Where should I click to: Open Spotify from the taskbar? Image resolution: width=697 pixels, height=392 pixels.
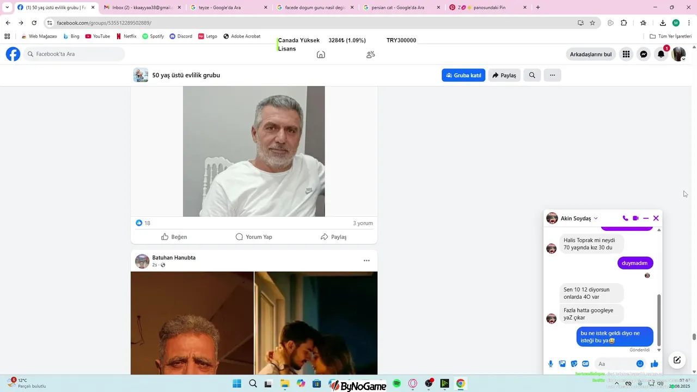(397, 384)
